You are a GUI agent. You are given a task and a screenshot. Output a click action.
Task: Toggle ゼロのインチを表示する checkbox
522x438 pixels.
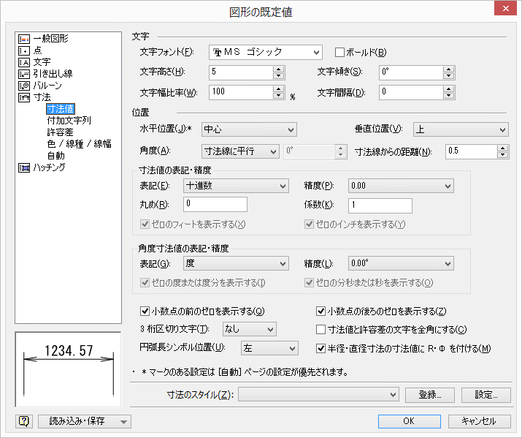point(310,224)
